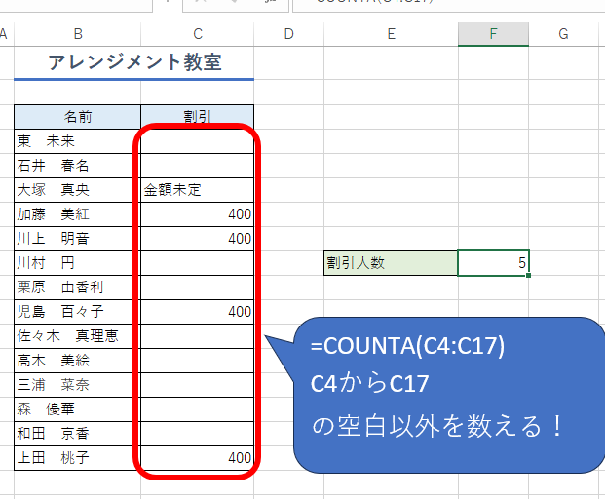Click column D header
The image size is (605, 499).
[x=288, y=34]
